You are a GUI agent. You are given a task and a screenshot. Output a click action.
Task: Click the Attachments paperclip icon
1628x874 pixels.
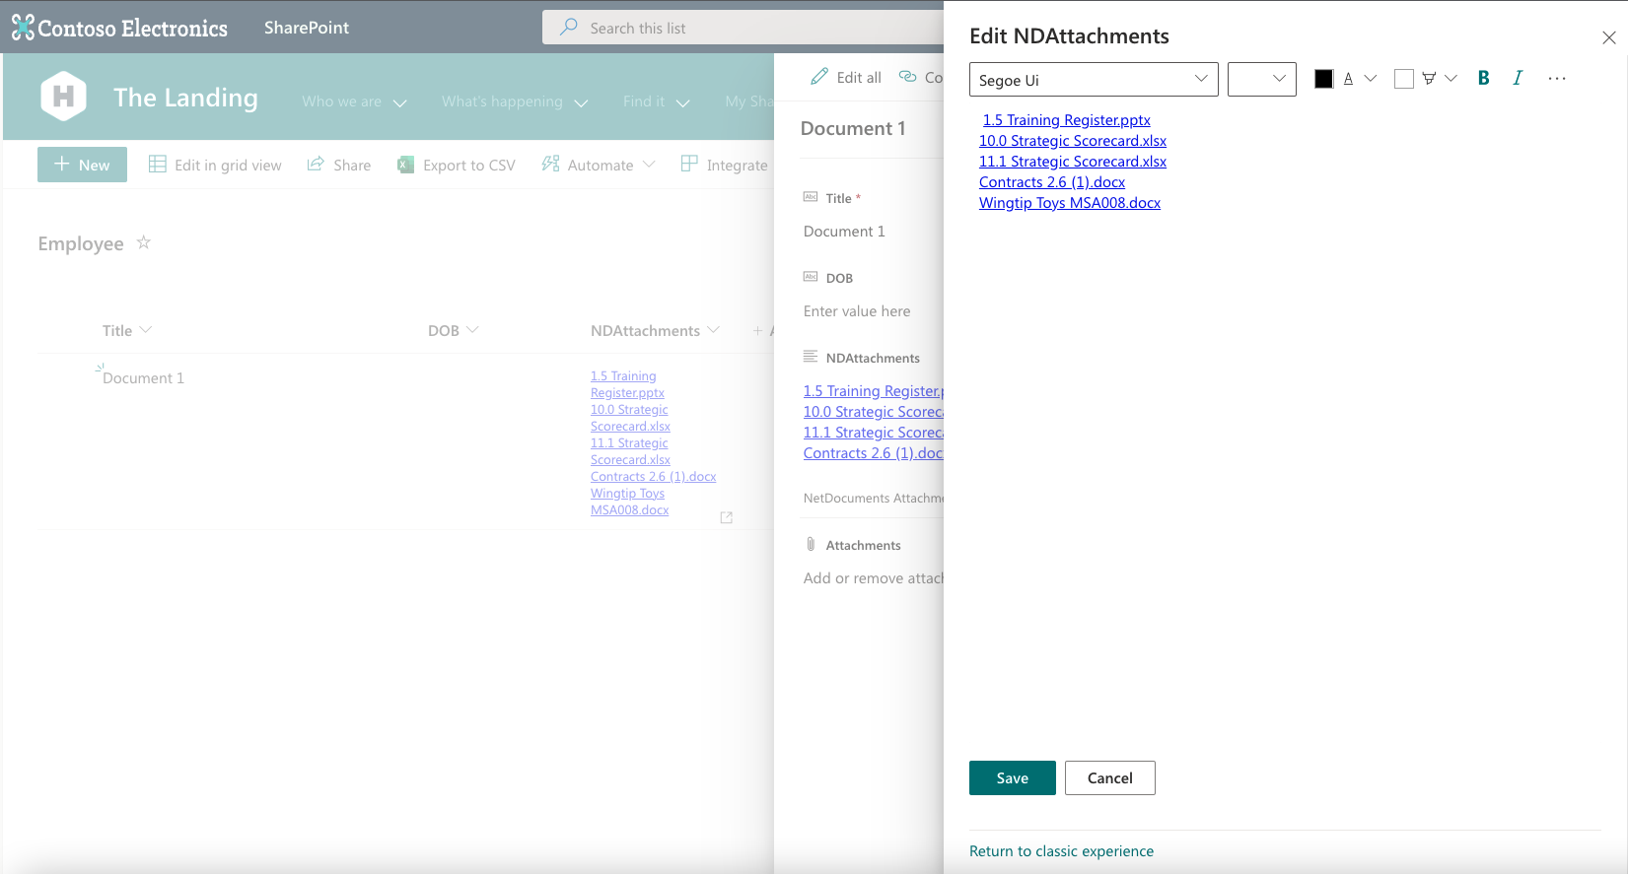pyautogui.click(x=811, y=545)
